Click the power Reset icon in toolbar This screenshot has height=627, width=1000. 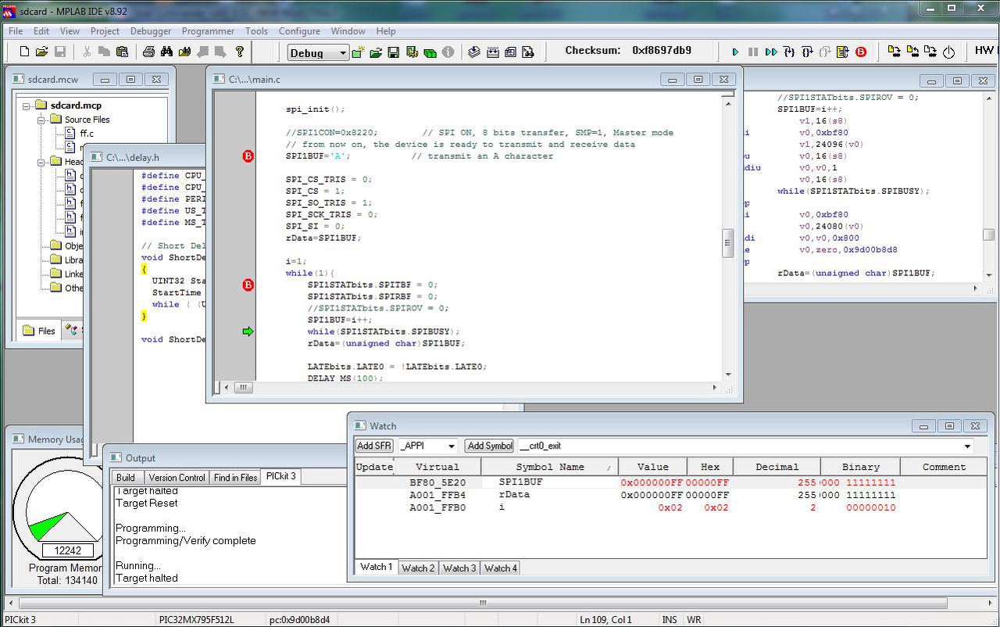(x=948, y=52)
